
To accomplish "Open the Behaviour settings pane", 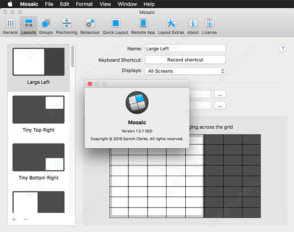I will tap(90, 26).
